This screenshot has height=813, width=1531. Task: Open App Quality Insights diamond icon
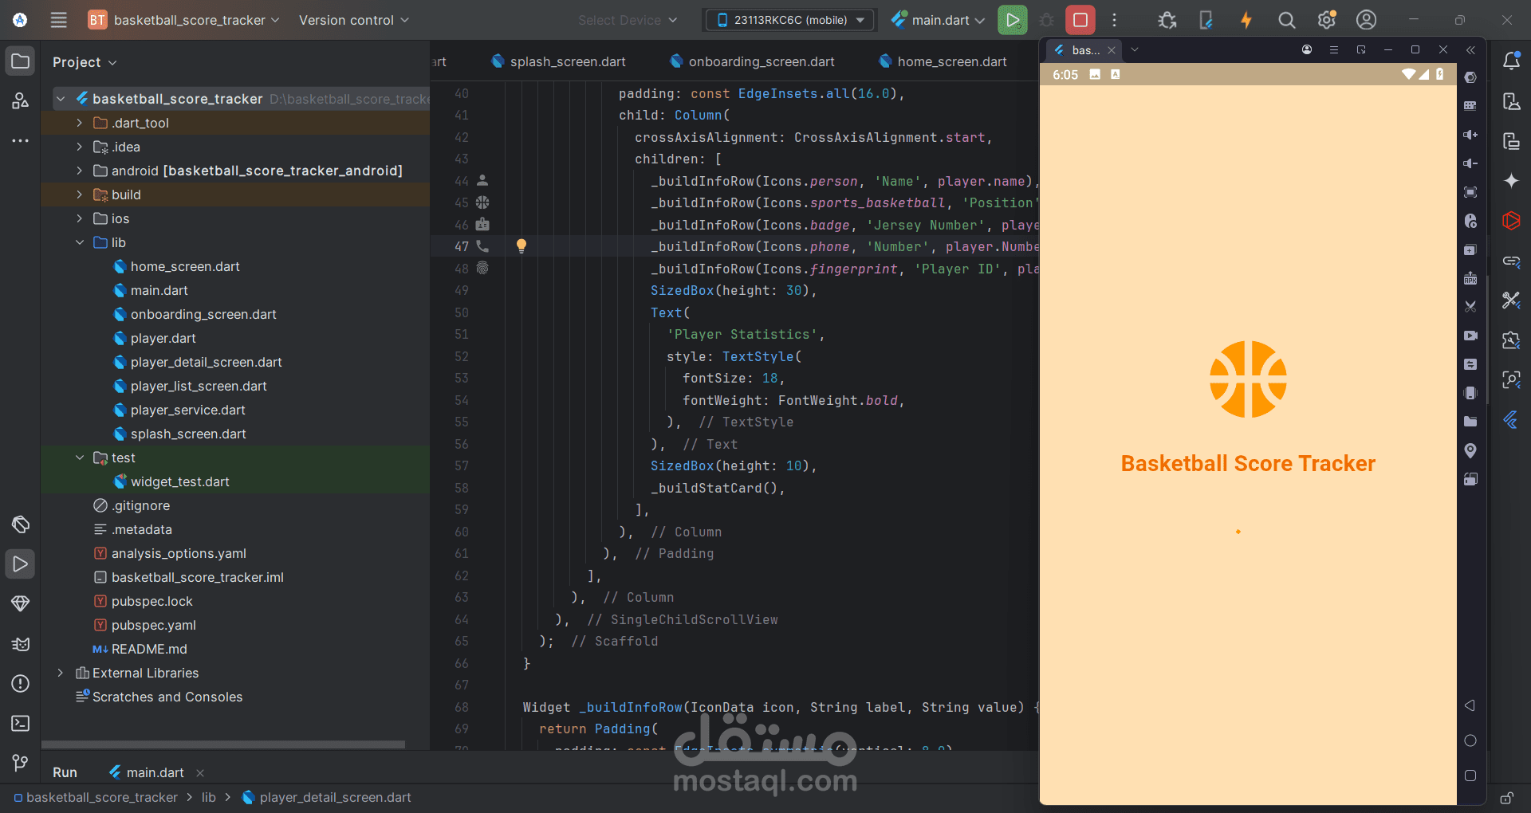tap(21, 603)
